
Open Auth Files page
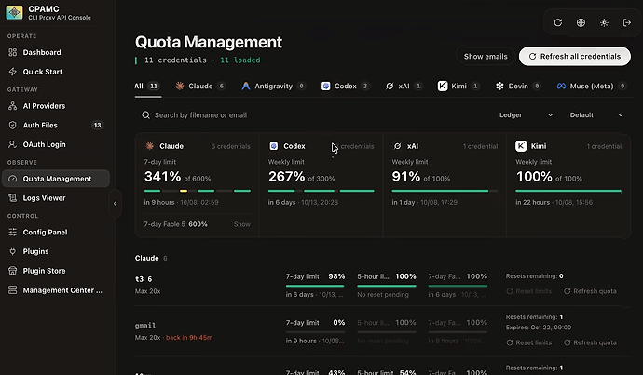[x=55, y=126]
